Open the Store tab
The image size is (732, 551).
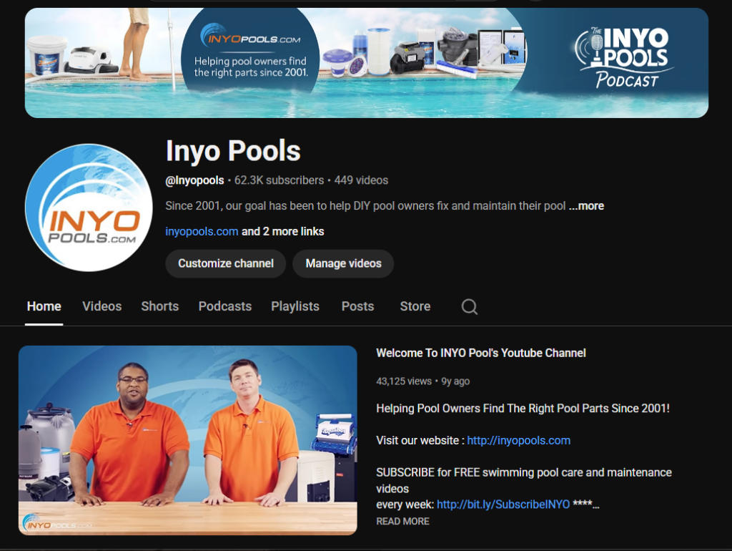pyautogui.click(x=415, y=306)
